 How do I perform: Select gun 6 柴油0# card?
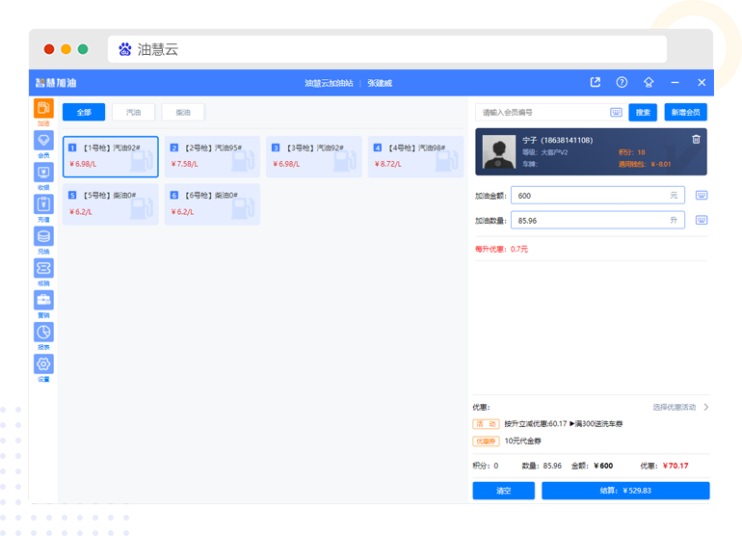212,204
